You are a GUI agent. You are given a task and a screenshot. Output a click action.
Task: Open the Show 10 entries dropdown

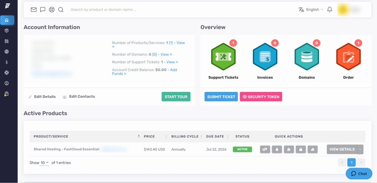click(44, 163)
